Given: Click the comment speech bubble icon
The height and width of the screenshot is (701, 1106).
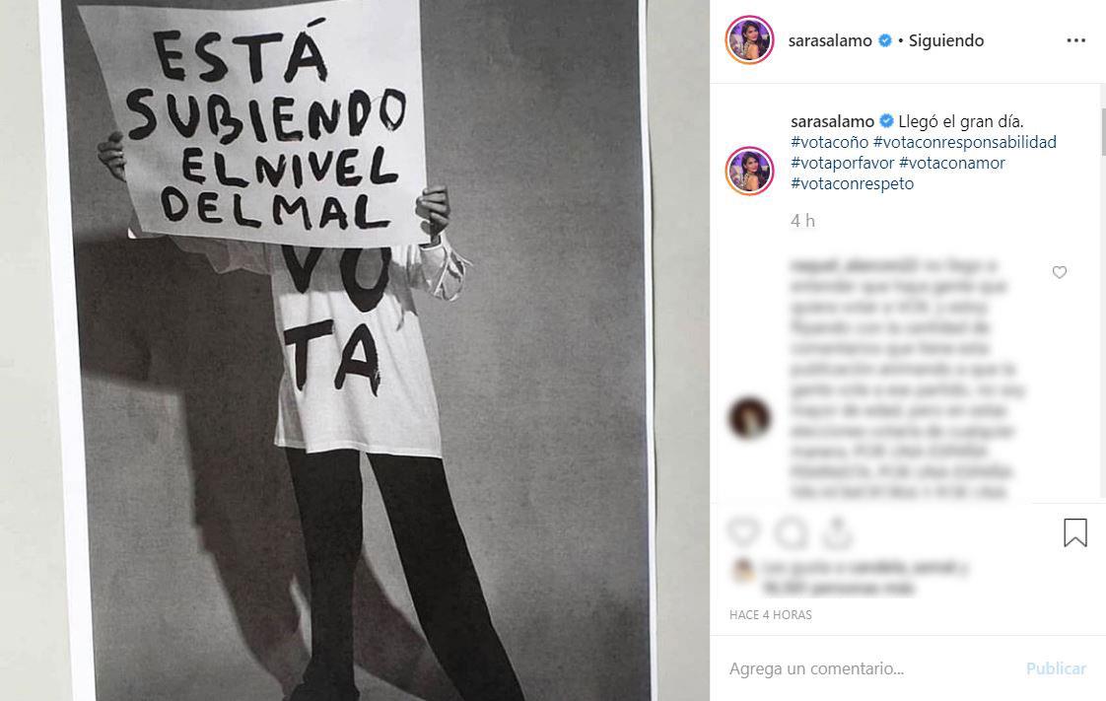Looking at the screenshot, I should coord(792,533).
